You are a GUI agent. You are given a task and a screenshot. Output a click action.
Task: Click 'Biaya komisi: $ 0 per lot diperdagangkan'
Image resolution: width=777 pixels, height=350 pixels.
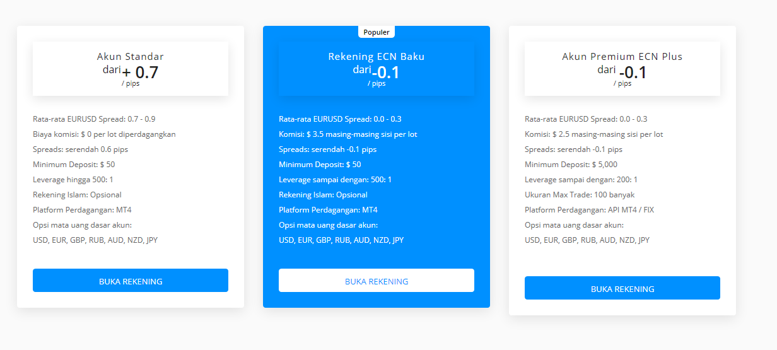tap(104, 134)
